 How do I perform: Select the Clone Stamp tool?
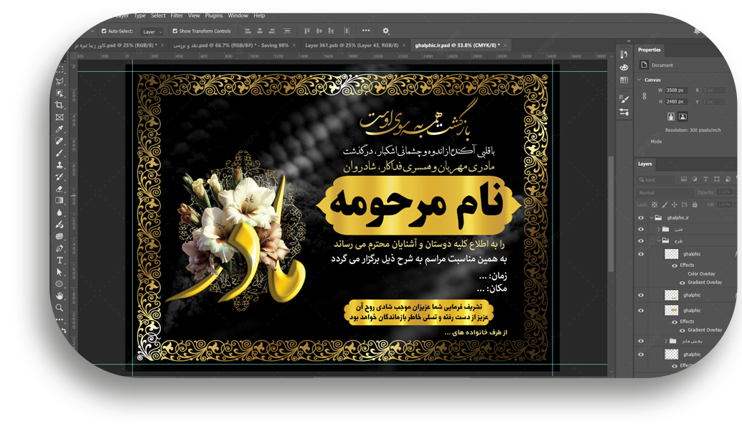pos(60,165)
